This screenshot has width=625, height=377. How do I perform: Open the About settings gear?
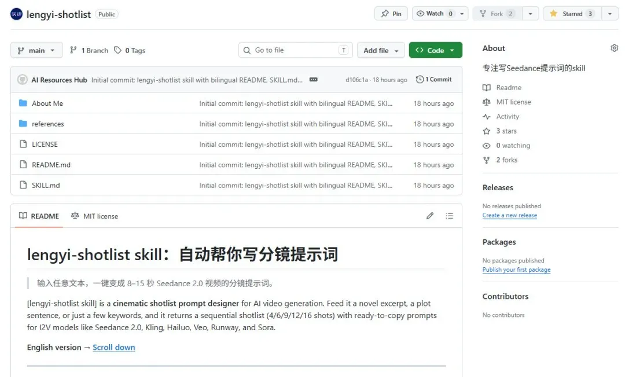click(x=614, y=48)
